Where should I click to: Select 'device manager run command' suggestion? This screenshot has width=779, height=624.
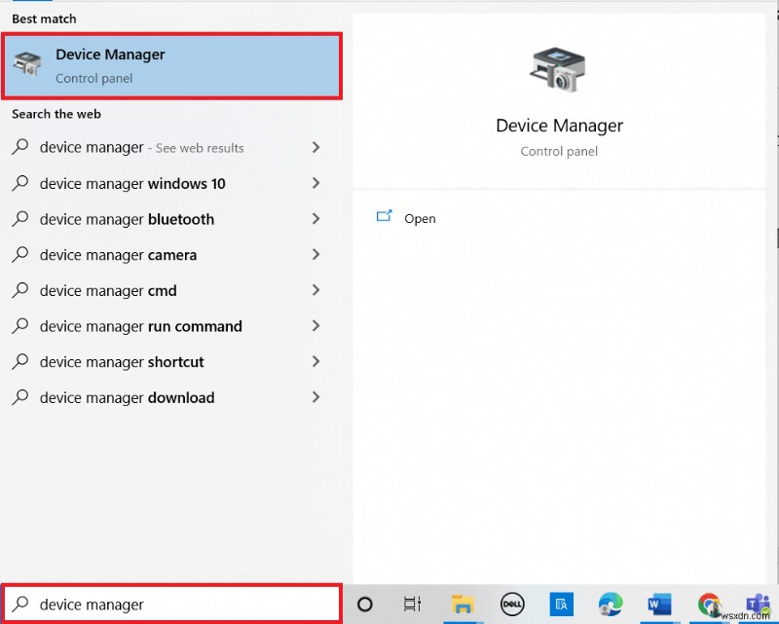[140, 326]
